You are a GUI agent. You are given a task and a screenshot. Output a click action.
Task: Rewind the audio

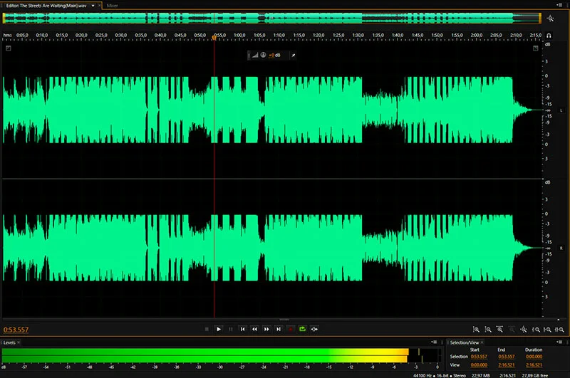tap(254, 329)
